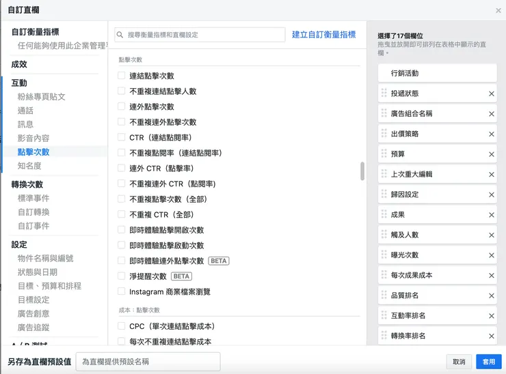
Task: Open the 成效 section in sidebar
Action: (x=19, y=64)
